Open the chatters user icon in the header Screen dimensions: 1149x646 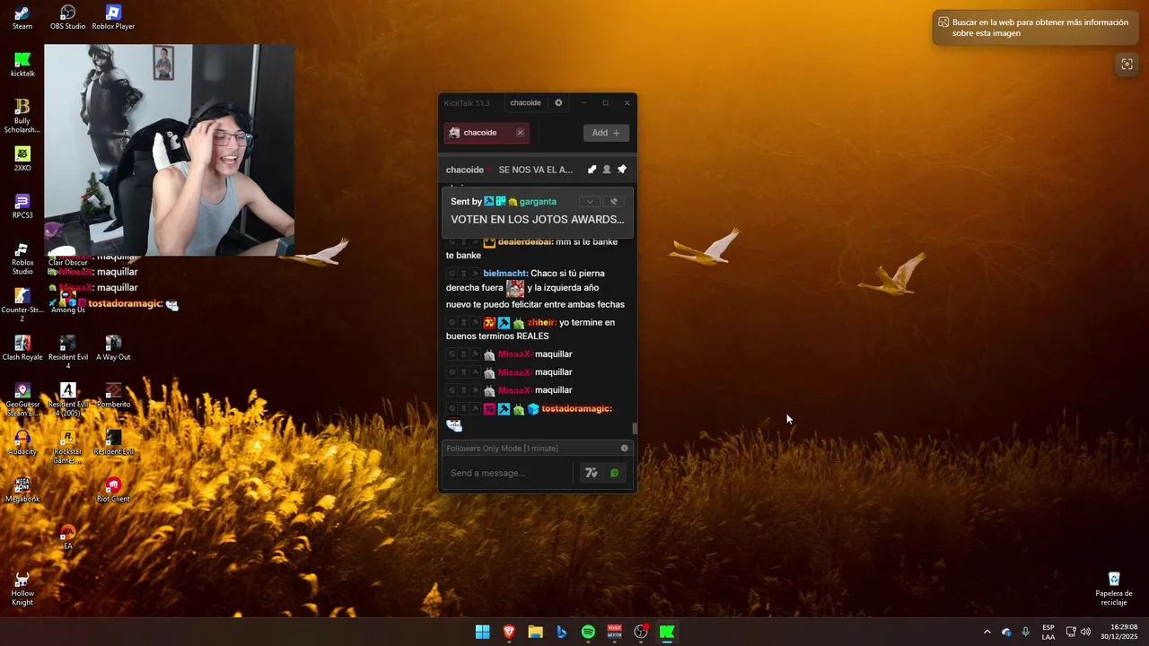607,170
